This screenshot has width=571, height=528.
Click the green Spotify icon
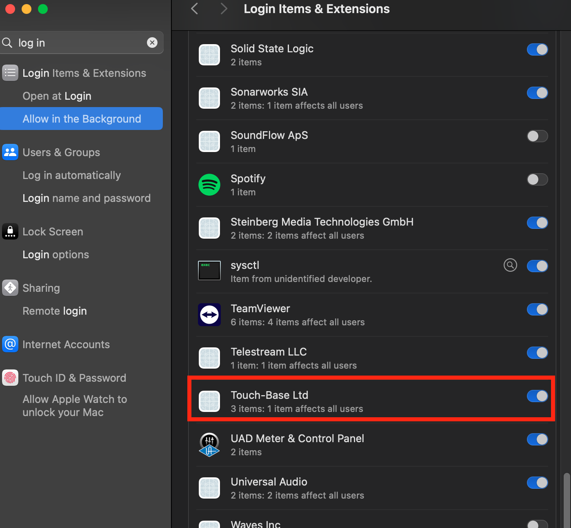coord(209,185)
